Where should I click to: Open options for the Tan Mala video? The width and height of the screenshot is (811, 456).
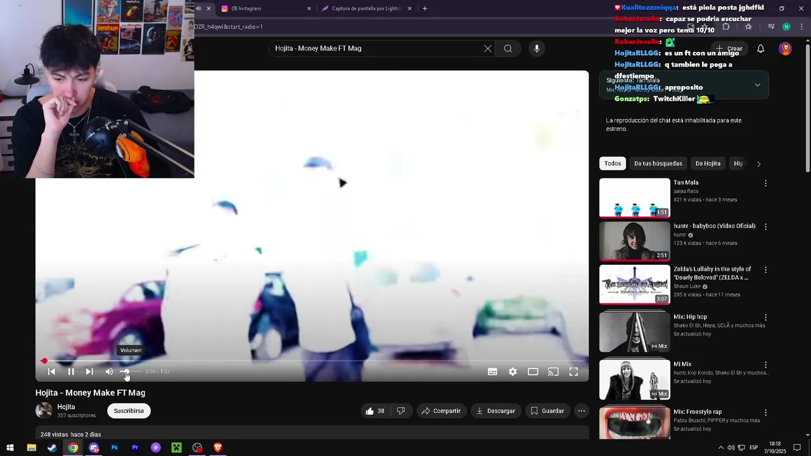765,184
